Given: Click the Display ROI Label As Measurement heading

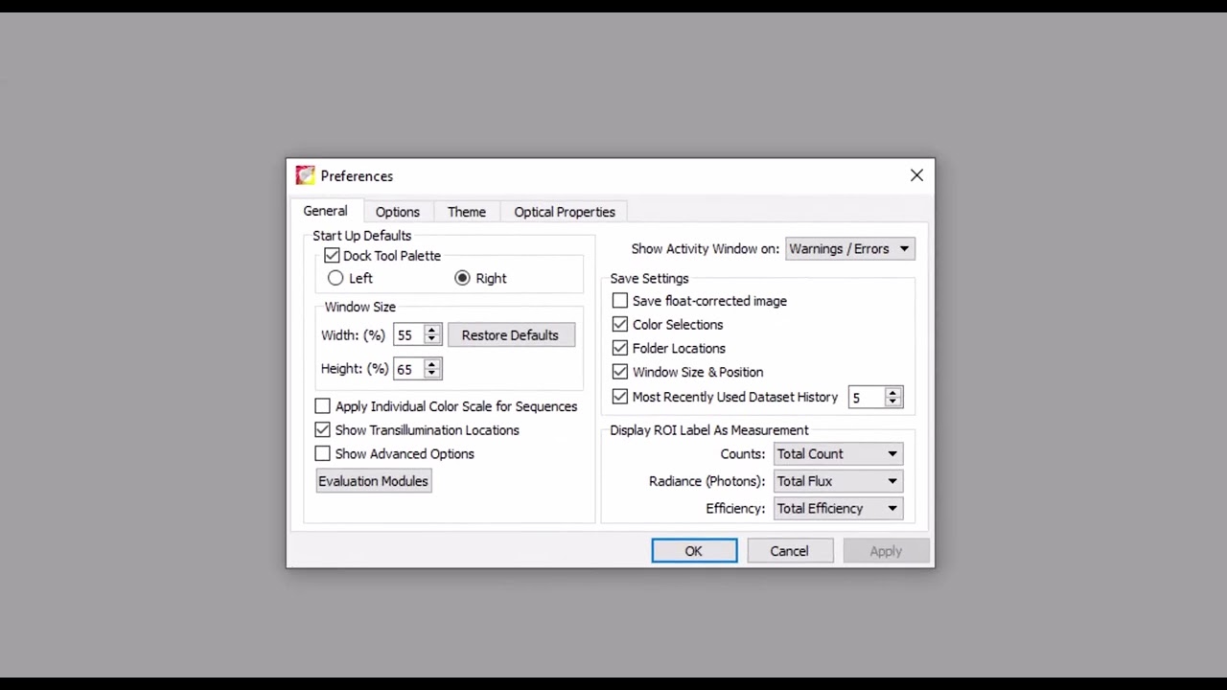Looking at the screenshot, I should pos(709,430).
